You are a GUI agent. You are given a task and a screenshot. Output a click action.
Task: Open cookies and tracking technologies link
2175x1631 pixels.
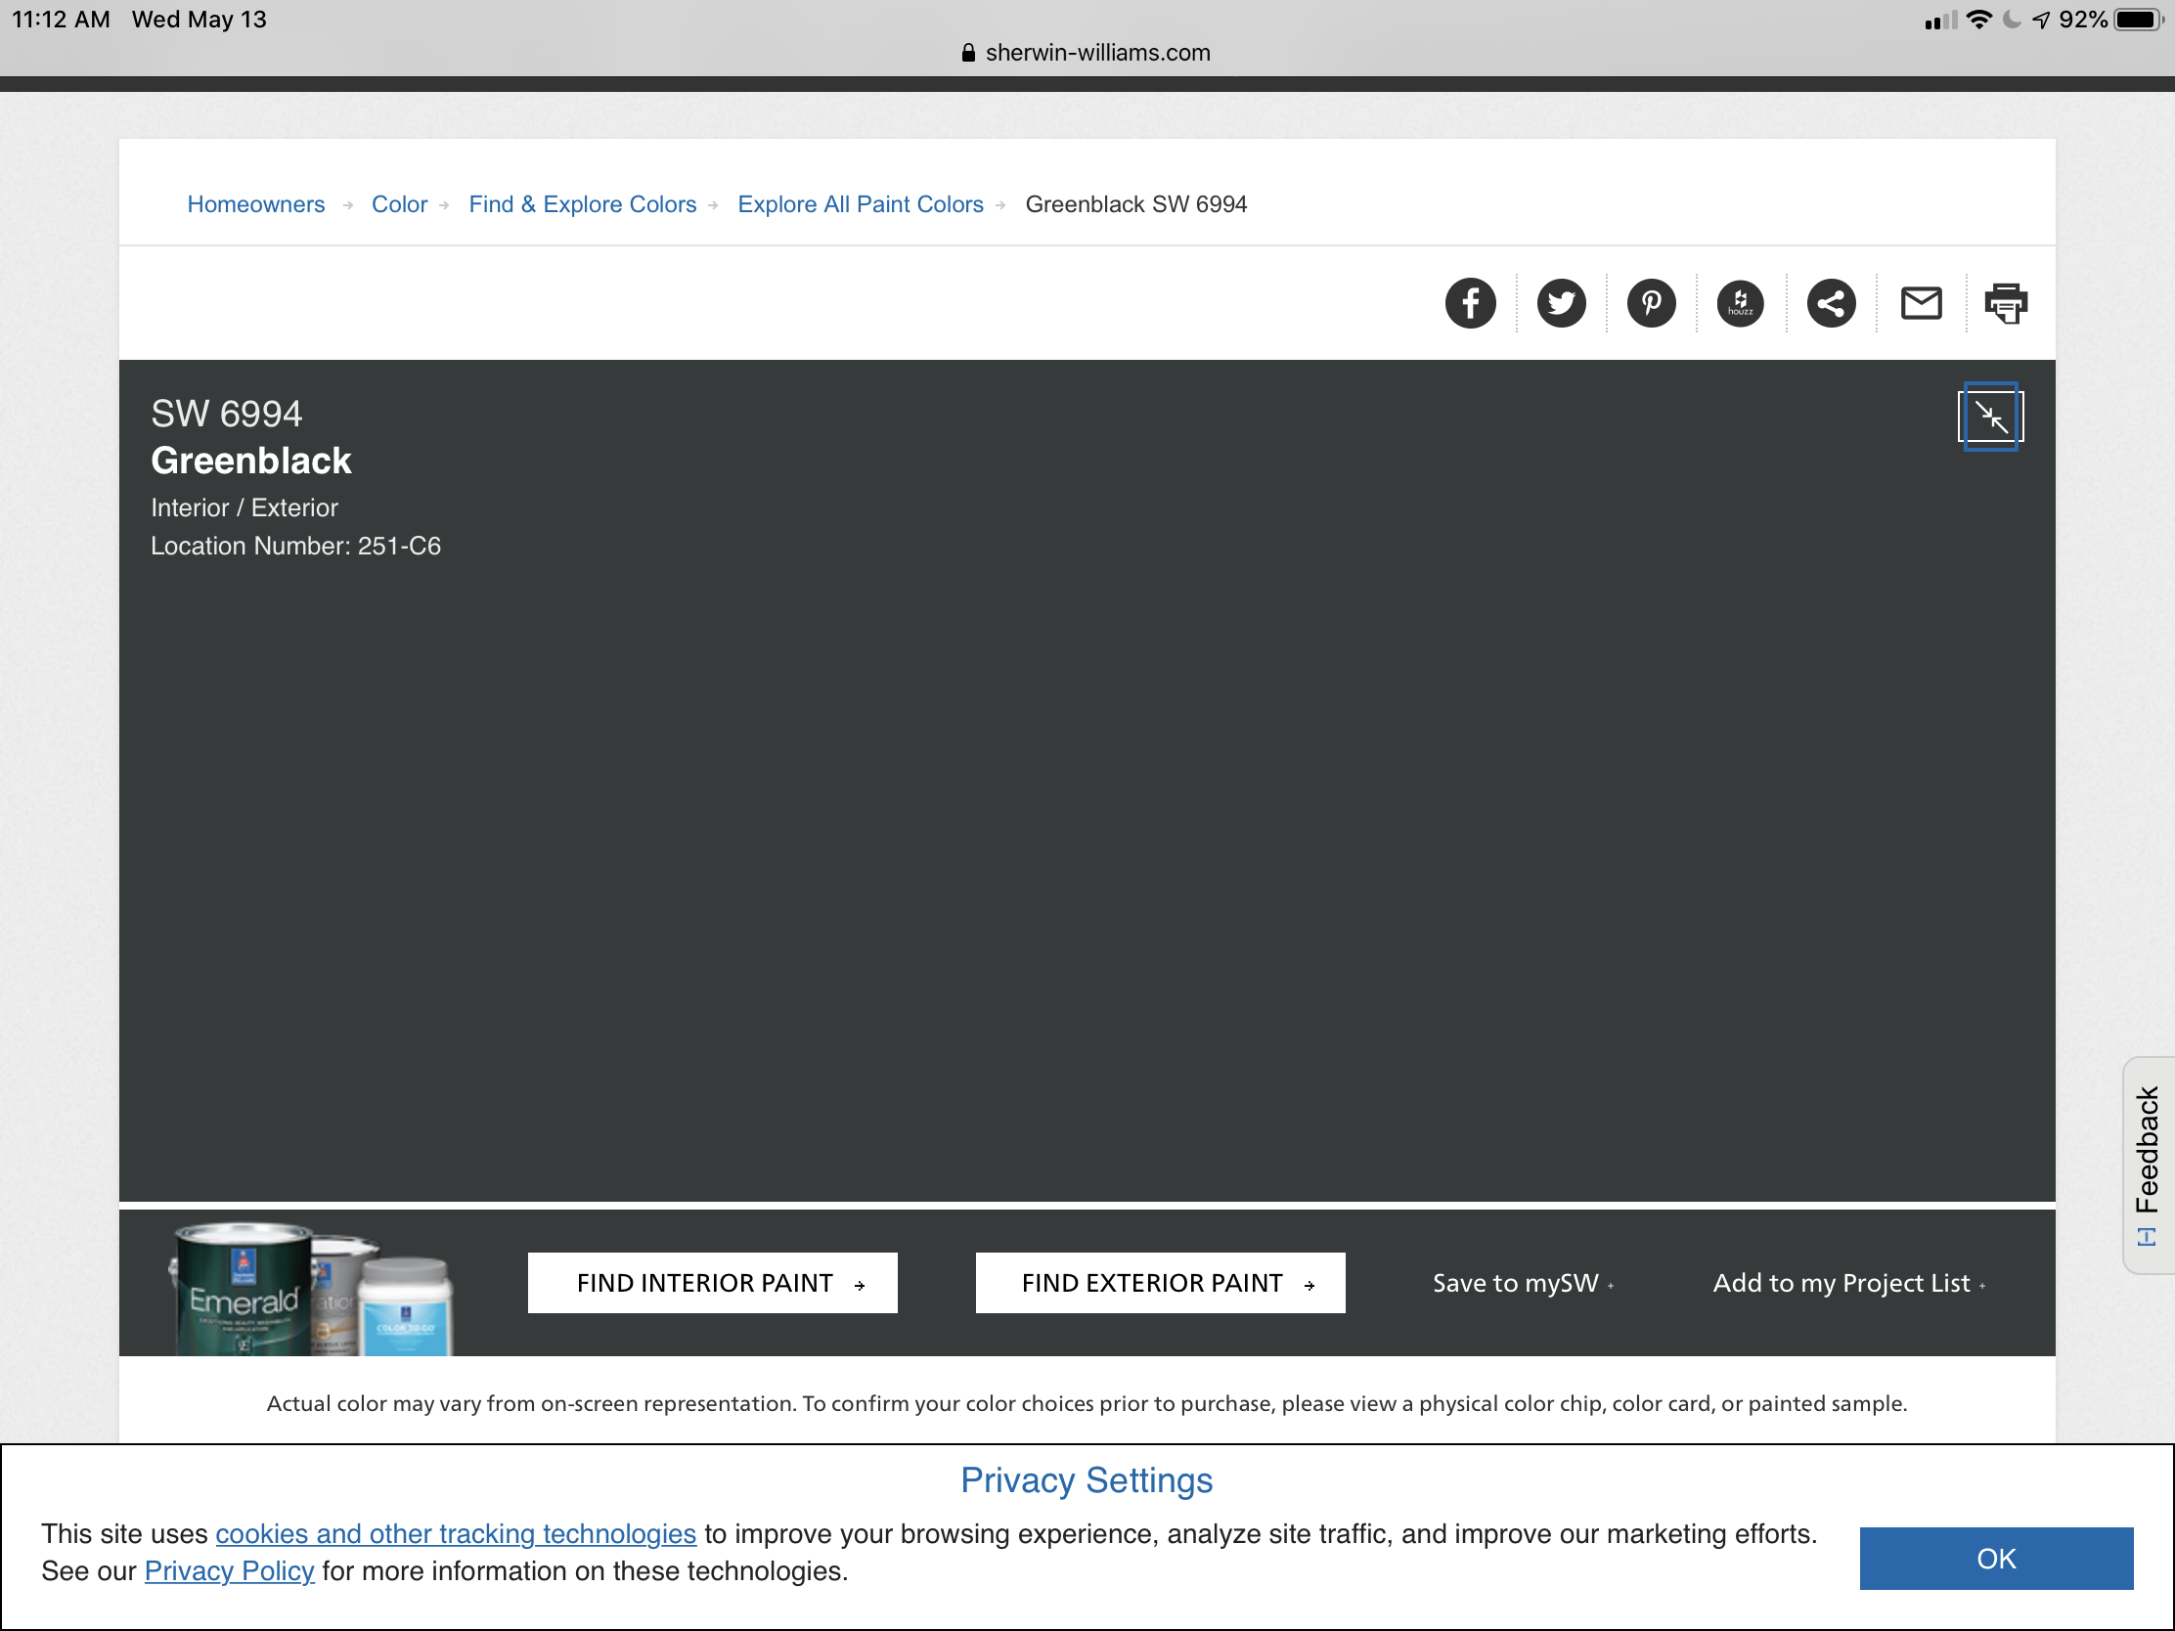[456, 1533]
